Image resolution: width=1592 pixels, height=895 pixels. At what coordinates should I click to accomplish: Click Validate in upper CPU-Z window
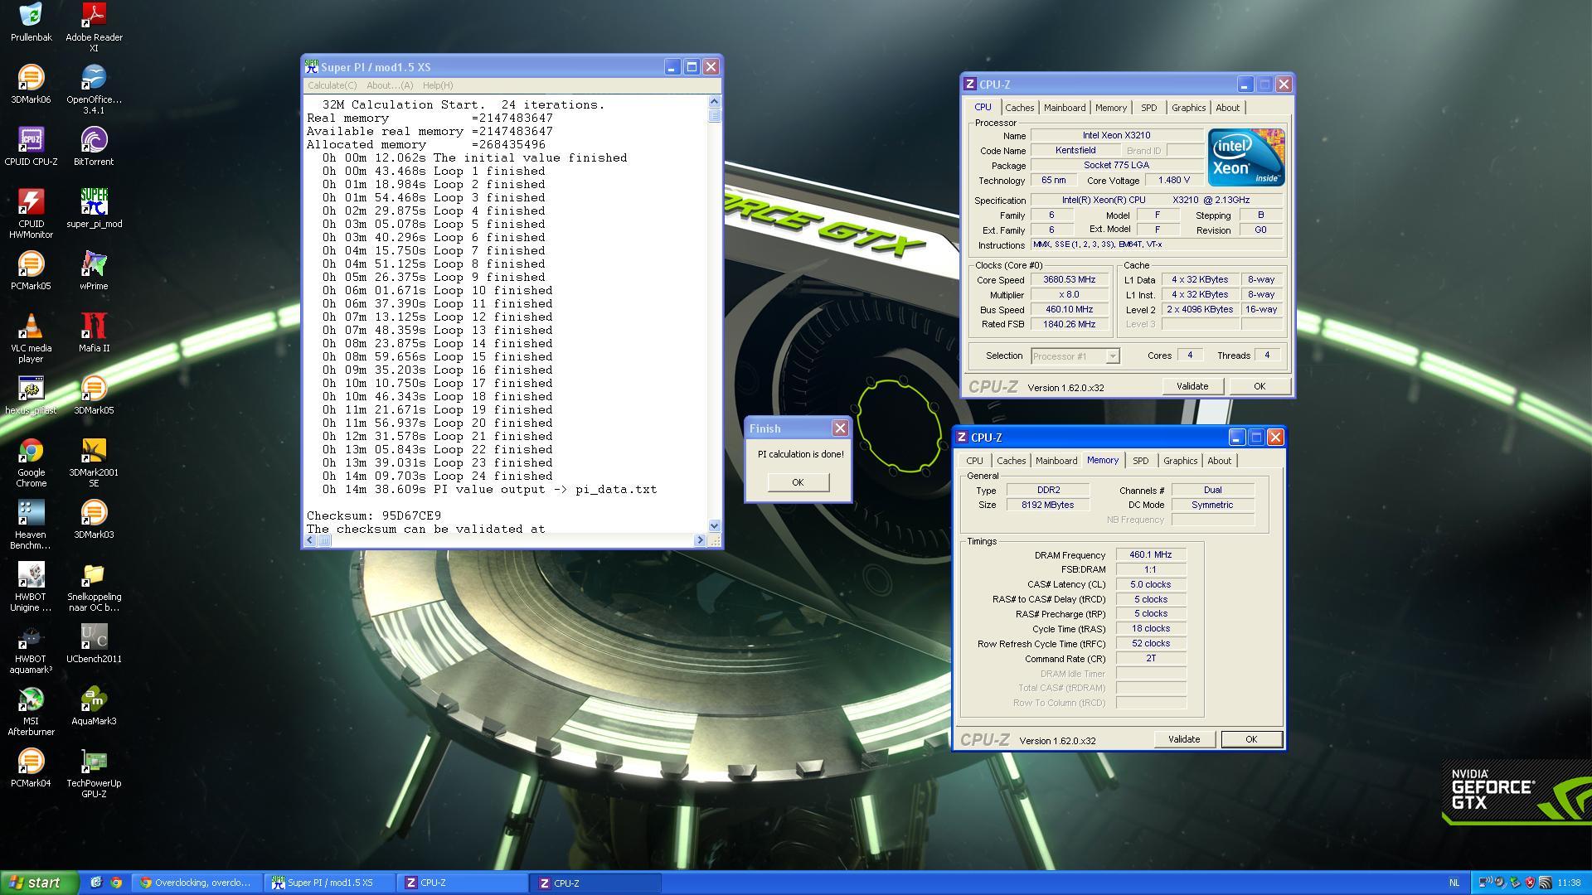point(1192,386)
